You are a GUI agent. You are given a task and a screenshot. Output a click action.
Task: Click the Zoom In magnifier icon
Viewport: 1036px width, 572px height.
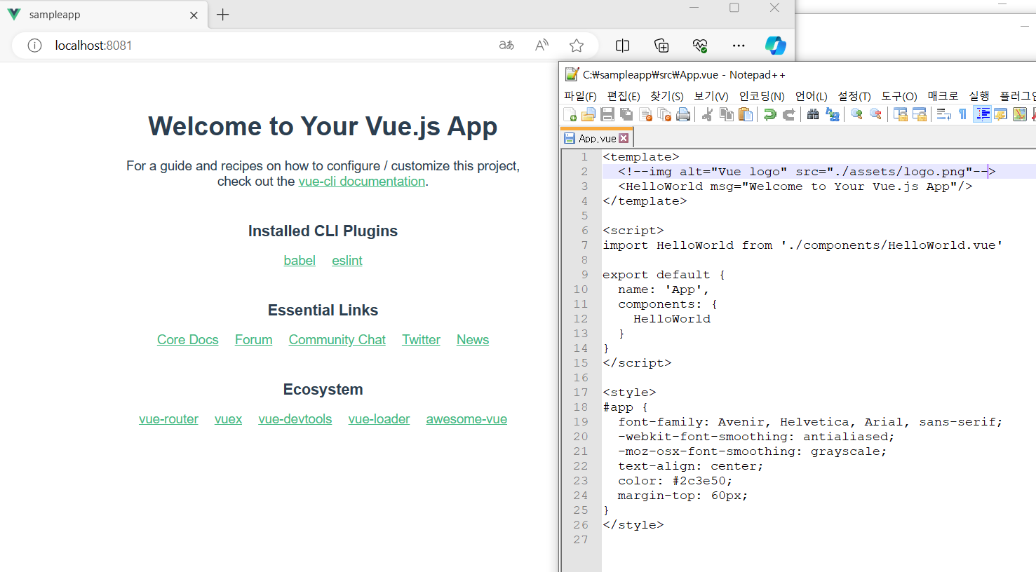tap(856, 114)
